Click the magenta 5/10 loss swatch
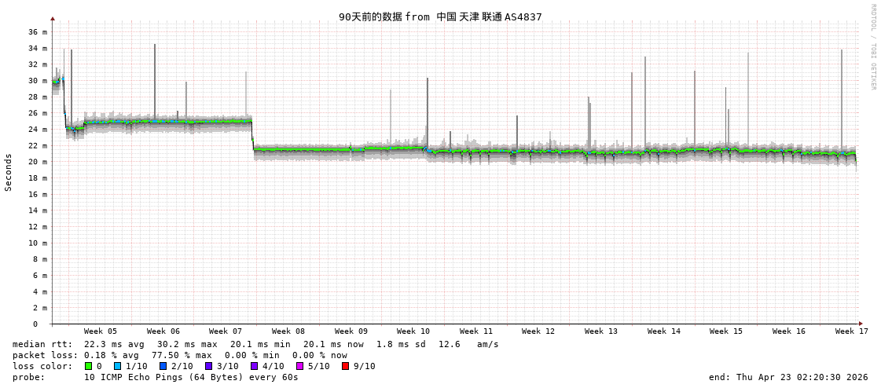Screen dimensions: 881x388 (x=299, y=366)
